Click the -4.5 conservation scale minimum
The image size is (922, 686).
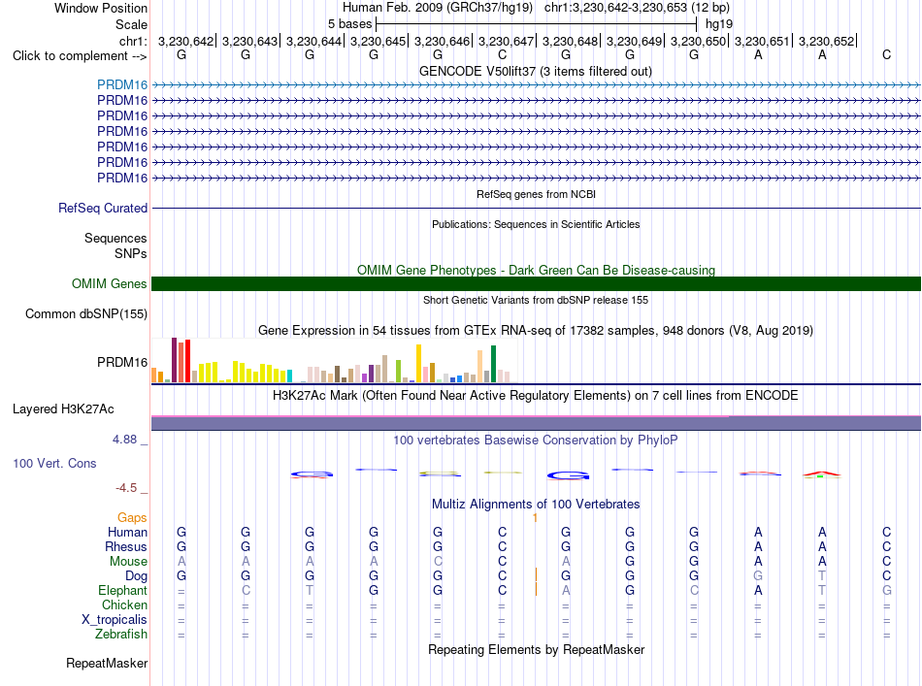[126, 488]
